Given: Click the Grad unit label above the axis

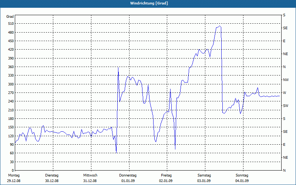Looking at the screenshot, I should click(10, 17).
